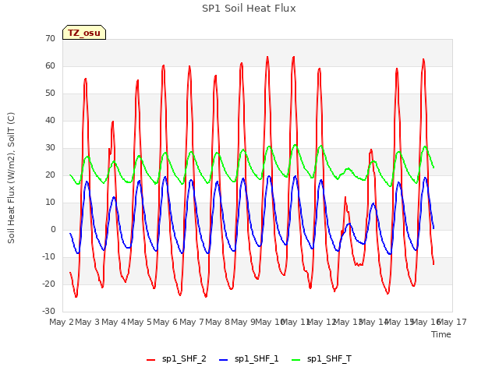Viewport: 499px width, 374px height.
Task: Click the y-axis tick value -30
Action: (48, 312)
